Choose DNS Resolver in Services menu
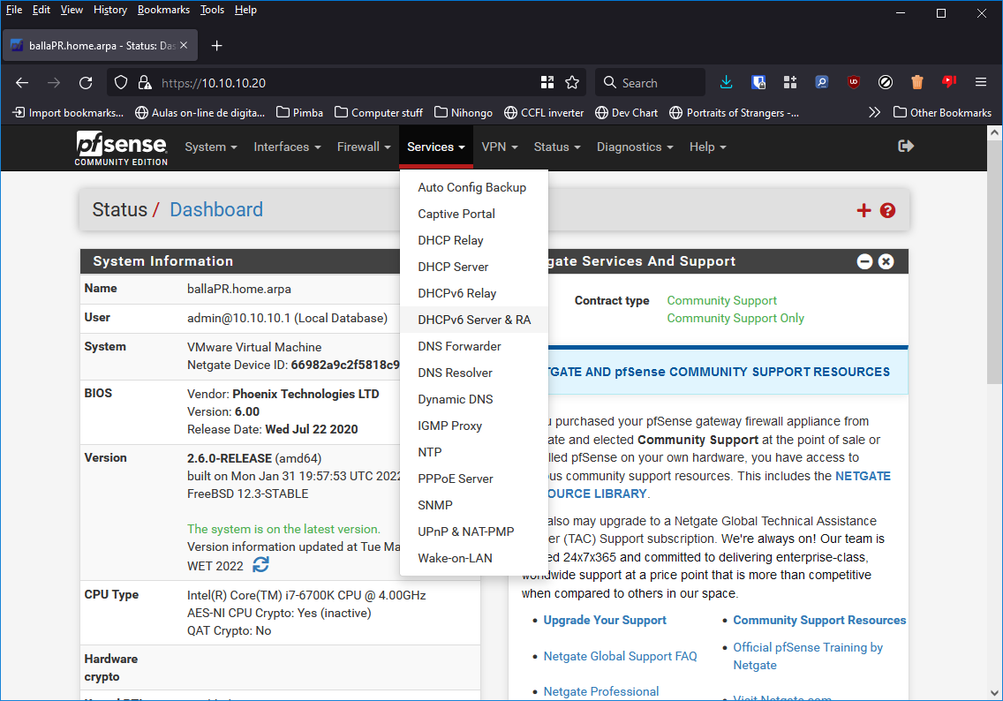This screenshot has width=1003, height=701. click(455, 373)
